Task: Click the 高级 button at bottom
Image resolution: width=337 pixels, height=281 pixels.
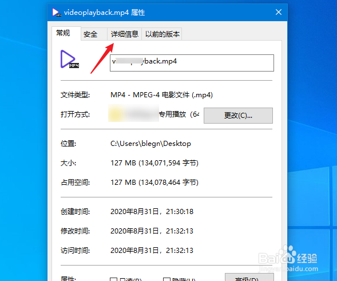Action: click(x=249, y=278)
